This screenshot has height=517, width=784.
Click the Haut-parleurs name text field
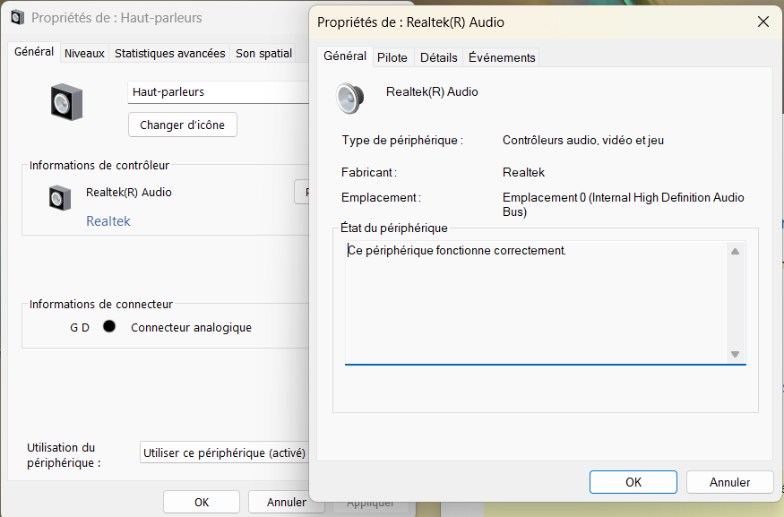[x=219, y=92]
